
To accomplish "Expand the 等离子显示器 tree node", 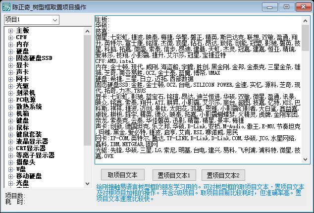I will (x=10, y=156).
